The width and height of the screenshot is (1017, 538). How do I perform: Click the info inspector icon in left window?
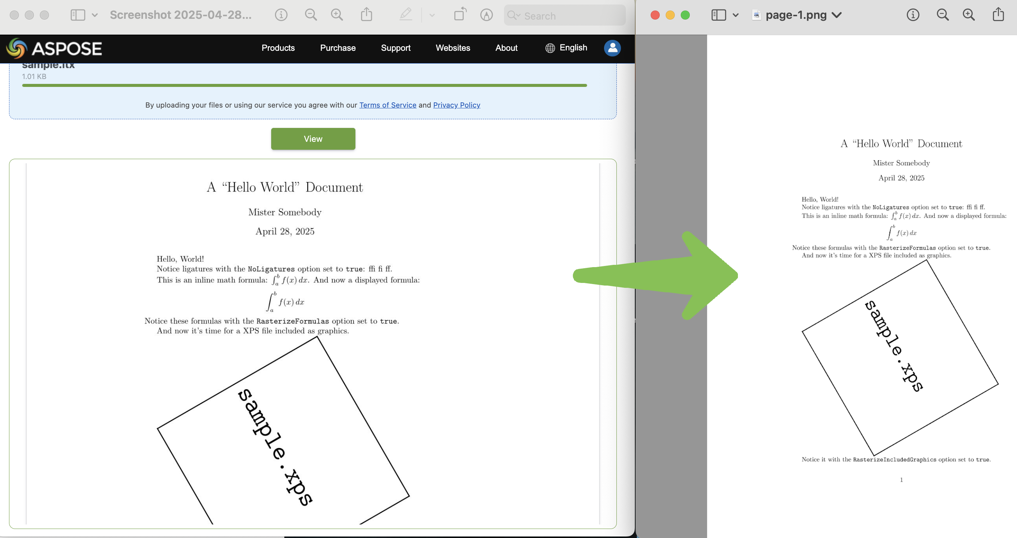(x=281, y=15)
